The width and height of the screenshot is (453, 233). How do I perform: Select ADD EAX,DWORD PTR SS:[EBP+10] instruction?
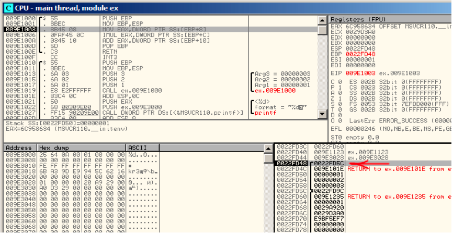pyautogui.click(x=156, y=41)
